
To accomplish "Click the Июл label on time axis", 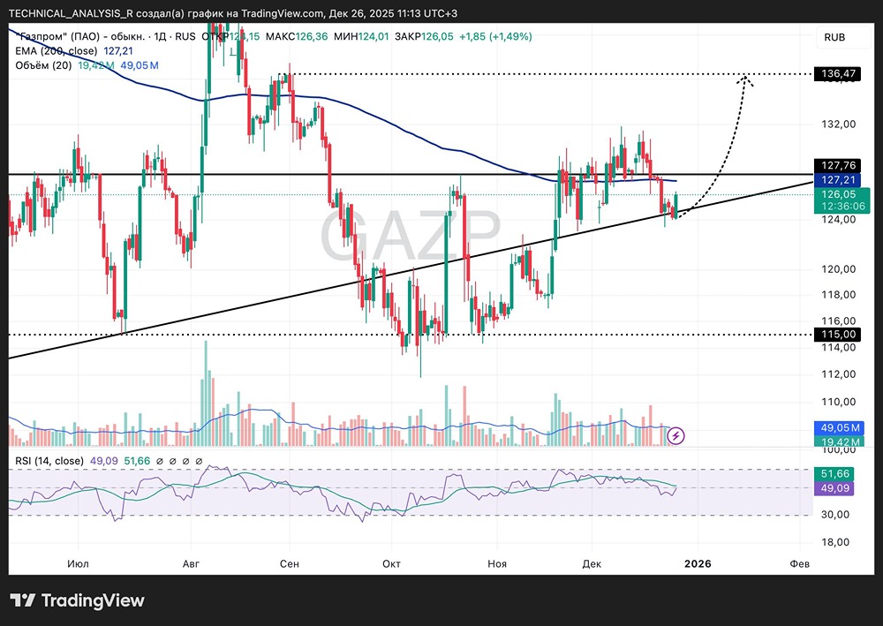I will [x=78, y=563].
